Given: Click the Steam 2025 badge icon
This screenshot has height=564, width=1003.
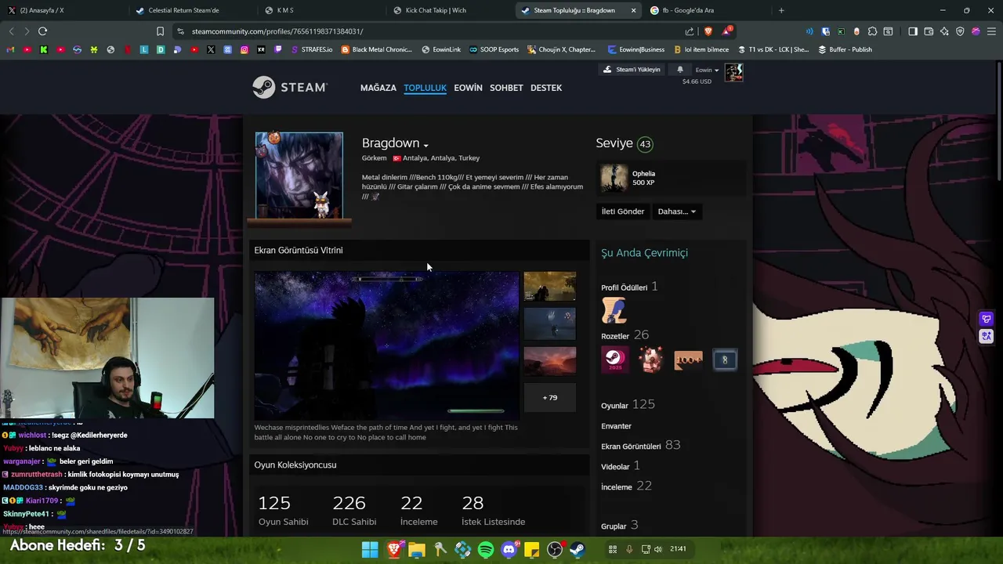Looking at the screenshot, I should (x=614, y=360).
